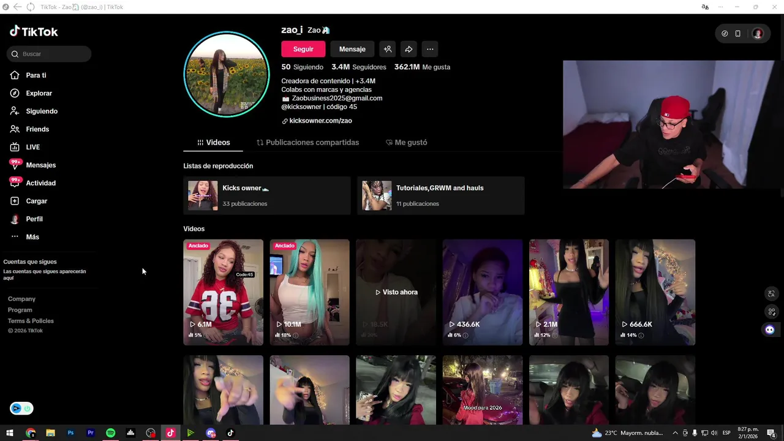Open the Explorar page

click(x=31, y=93)
